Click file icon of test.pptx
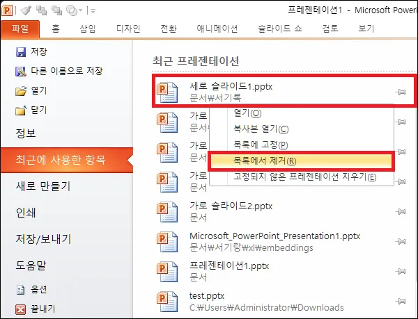 tap(167, 302)
